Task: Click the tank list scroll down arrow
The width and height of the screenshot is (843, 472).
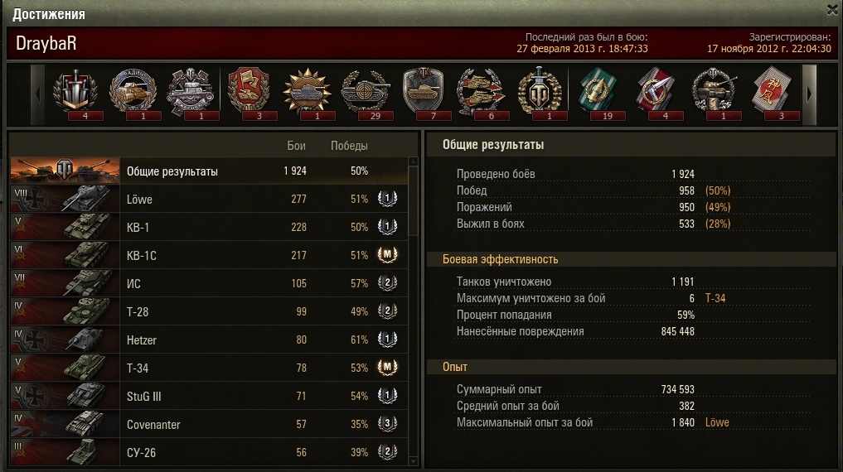Action: click(x=413, y=460)
